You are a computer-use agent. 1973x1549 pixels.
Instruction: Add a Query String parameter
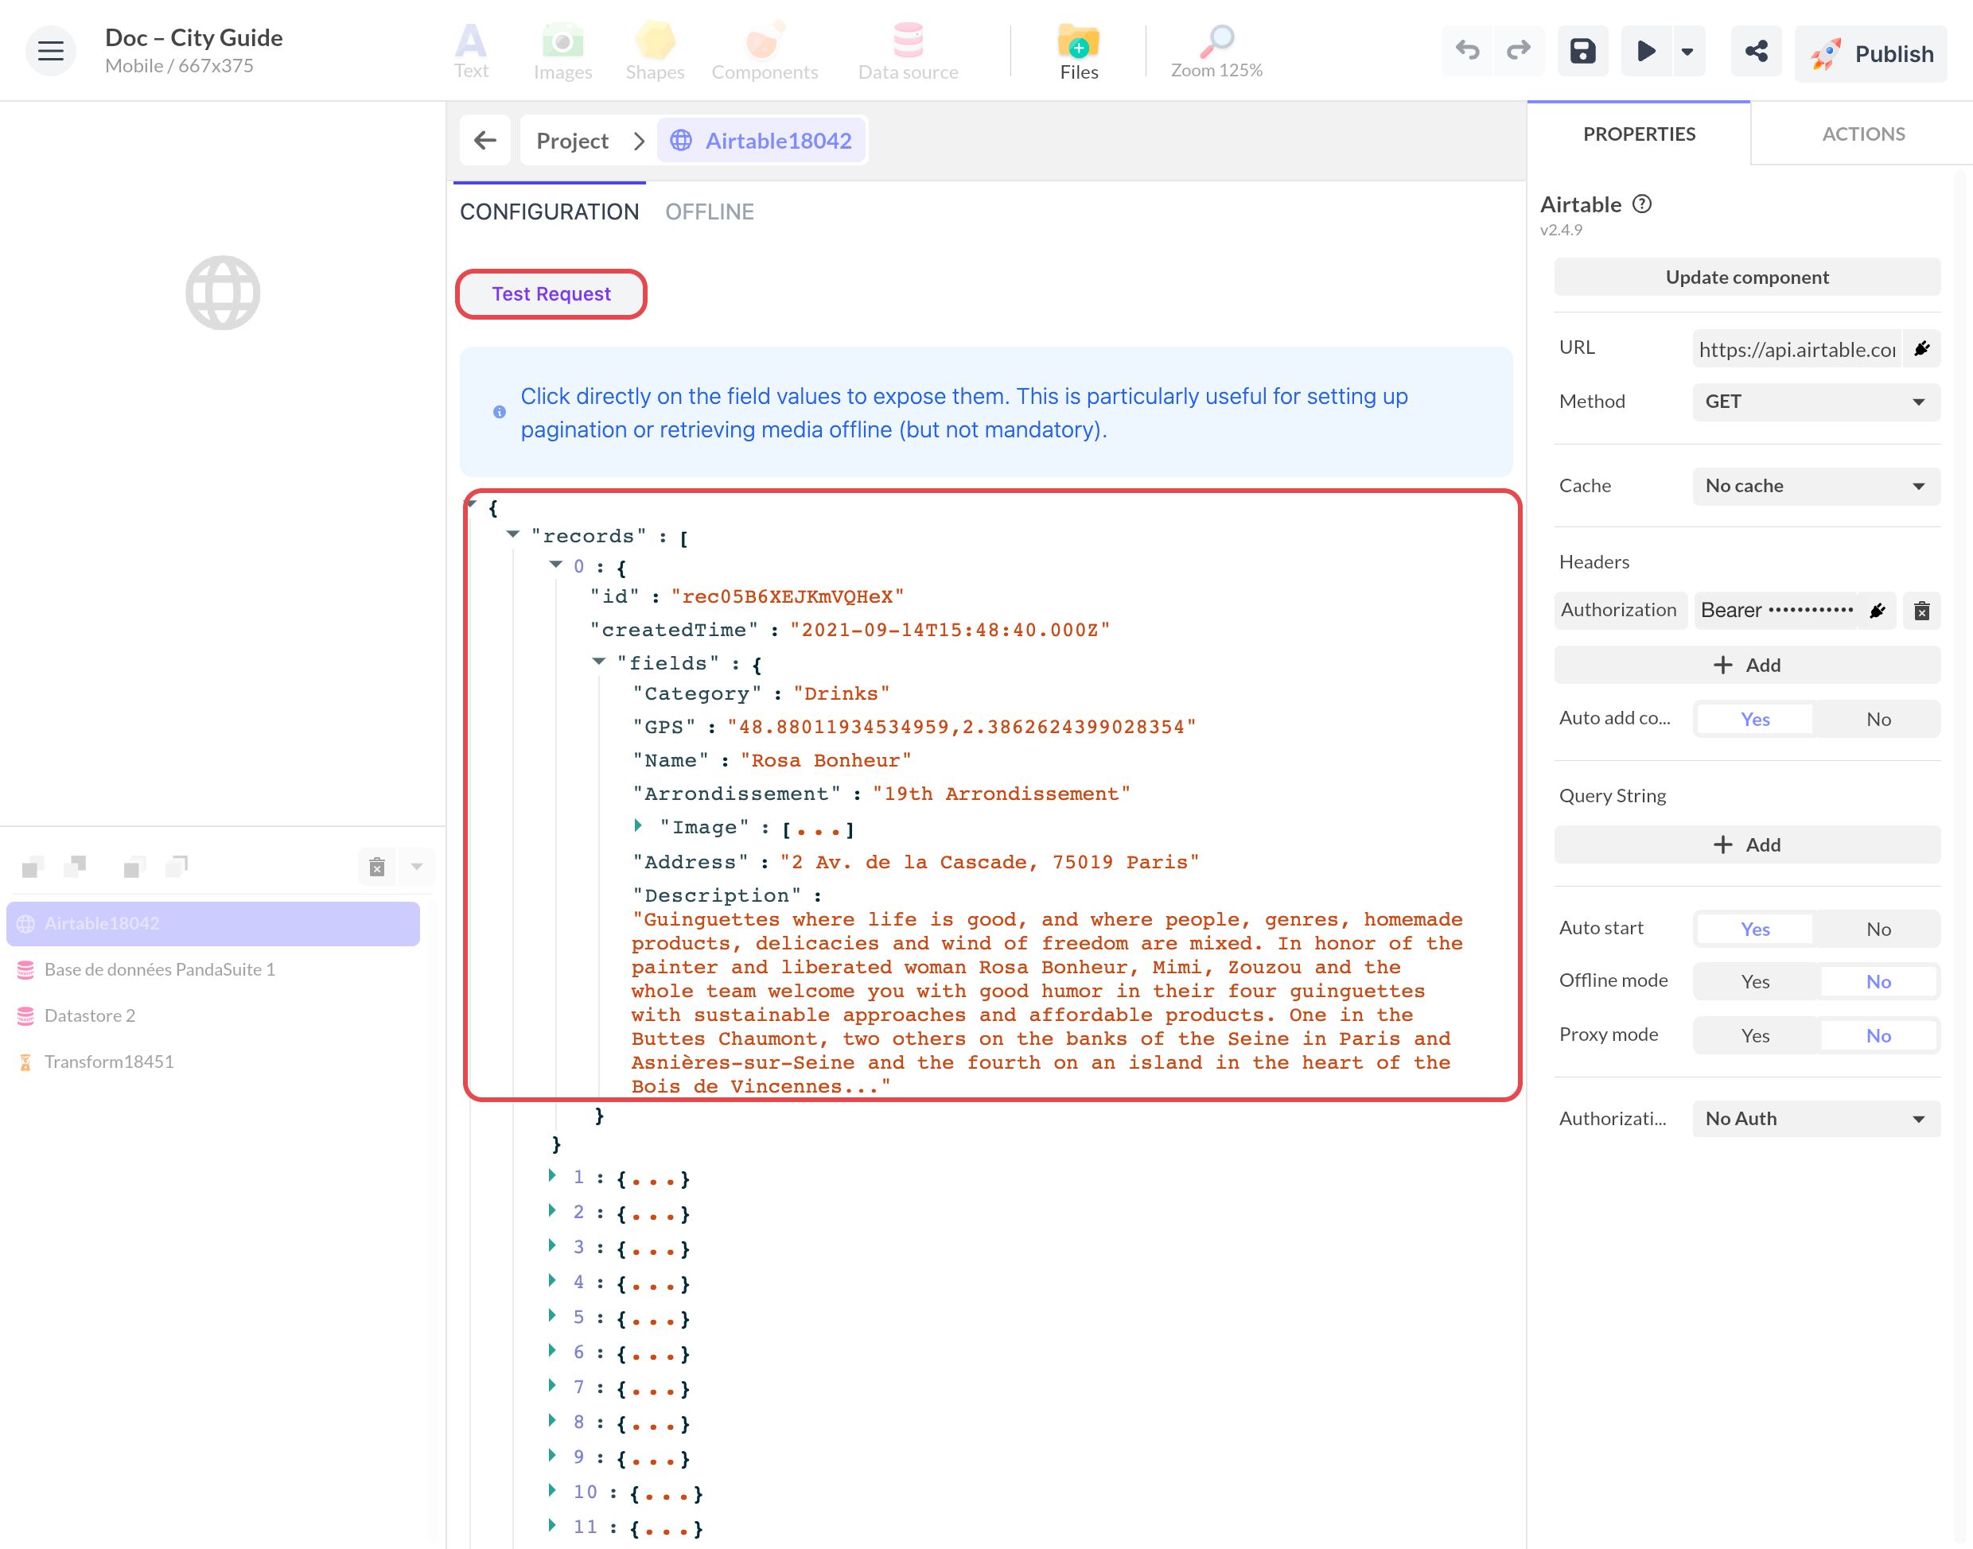click(1747, 844)
